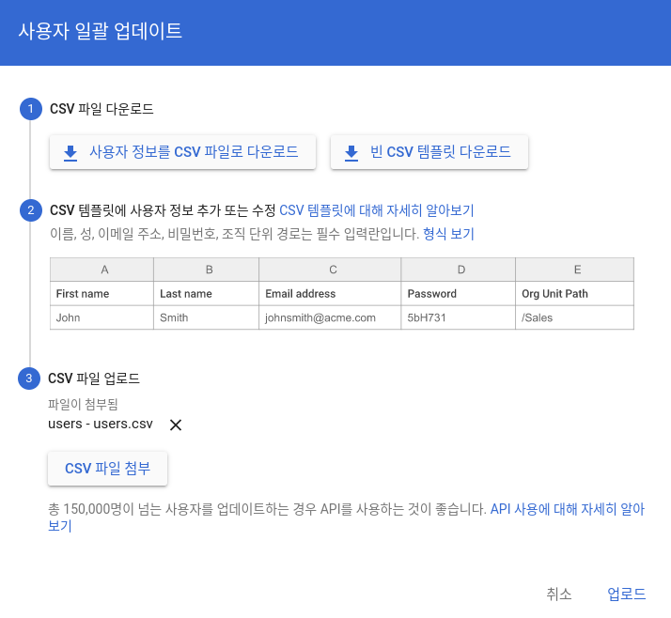Click step 3 circle CSV 파일 업로드
This screenshot has height=618, width=671.
point(29,379)
